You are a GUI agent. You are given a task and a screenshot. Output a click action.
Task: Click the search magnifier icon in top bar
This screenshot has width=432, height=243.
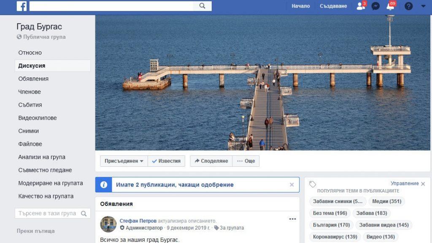(202, 6)
